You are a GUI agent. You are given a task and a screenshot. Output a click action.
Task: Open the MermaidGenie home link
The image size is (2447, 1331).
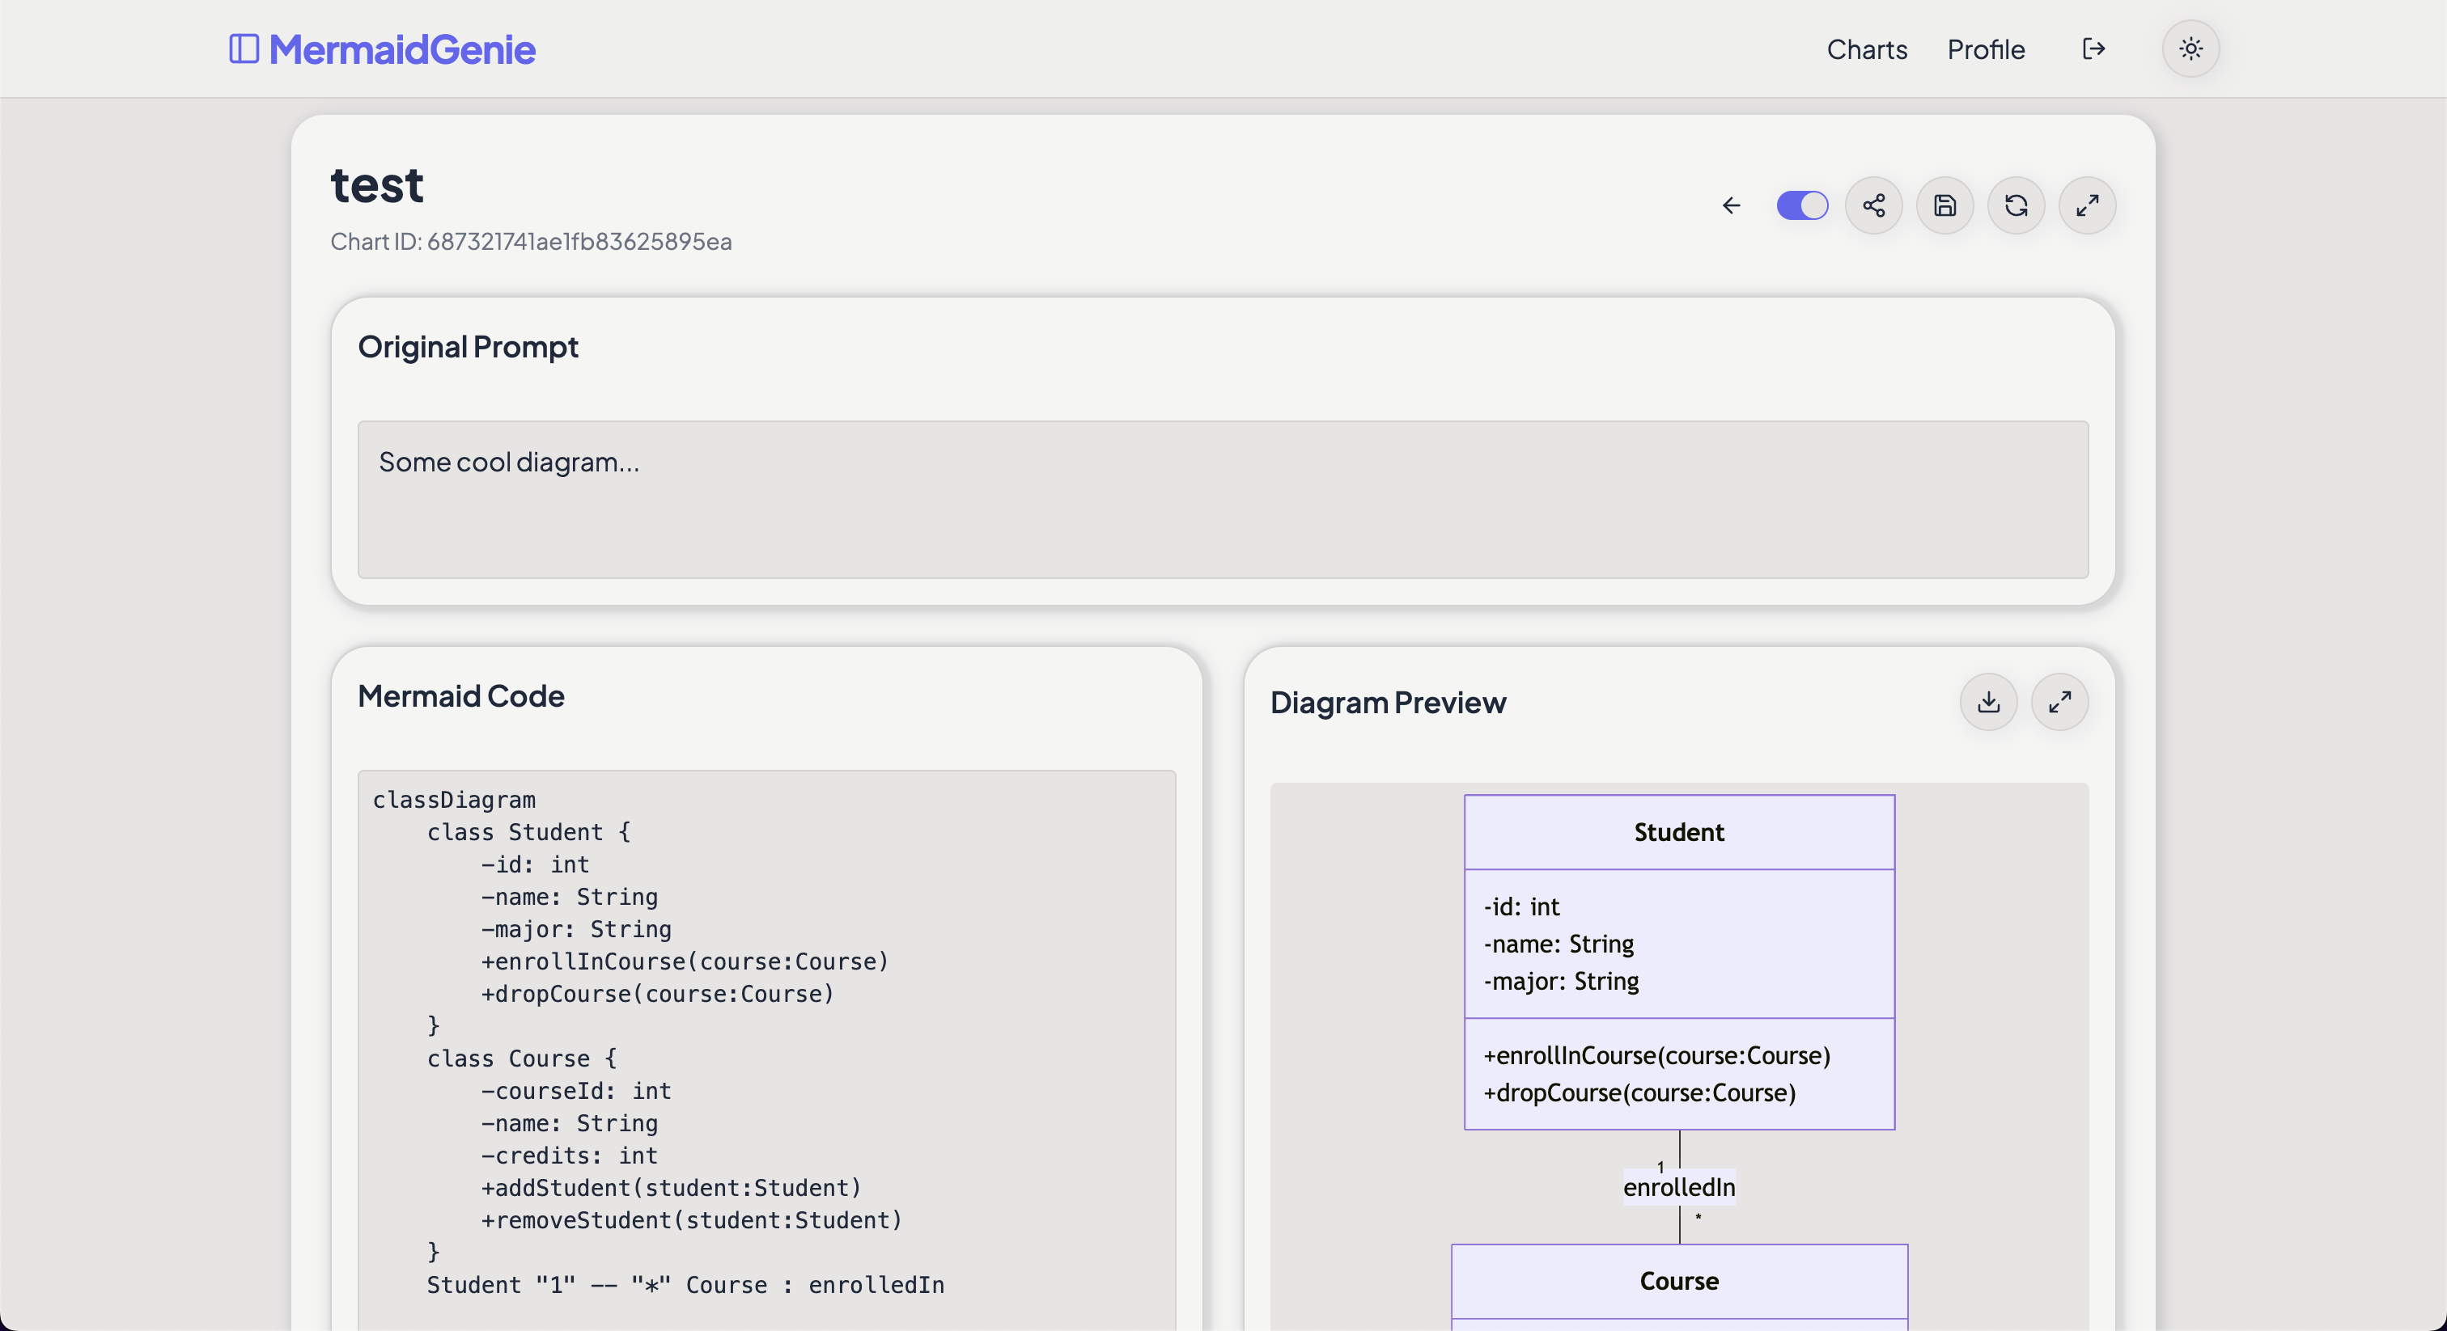click(x=402, y=49)
